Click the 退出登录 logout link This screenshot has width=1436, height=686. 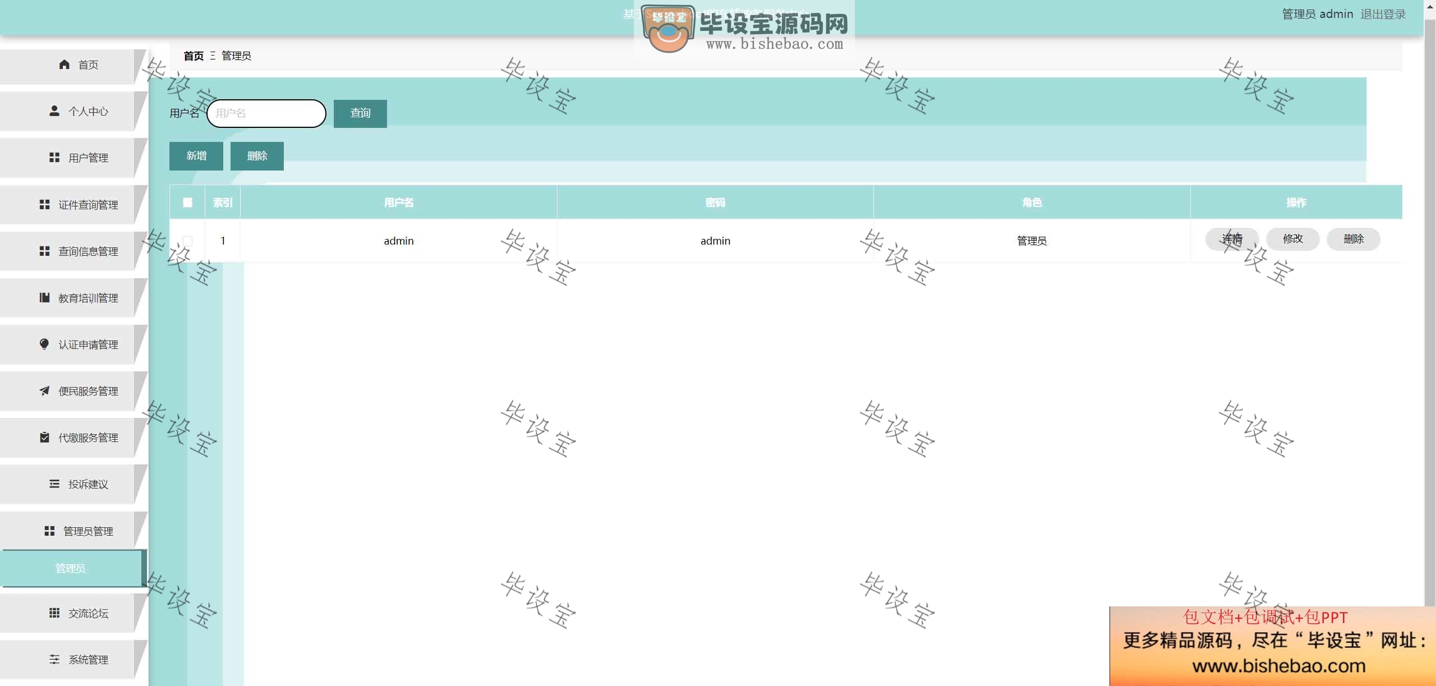pos(1383,14)
